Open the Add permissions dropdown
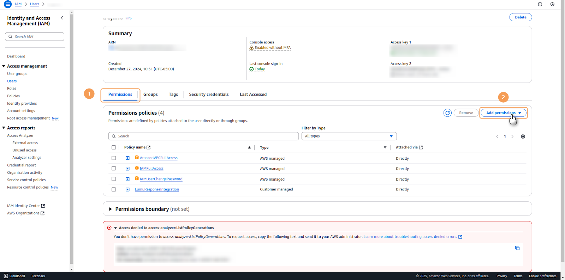The width and height of the screenshot is (565, 280). (504, 113)
